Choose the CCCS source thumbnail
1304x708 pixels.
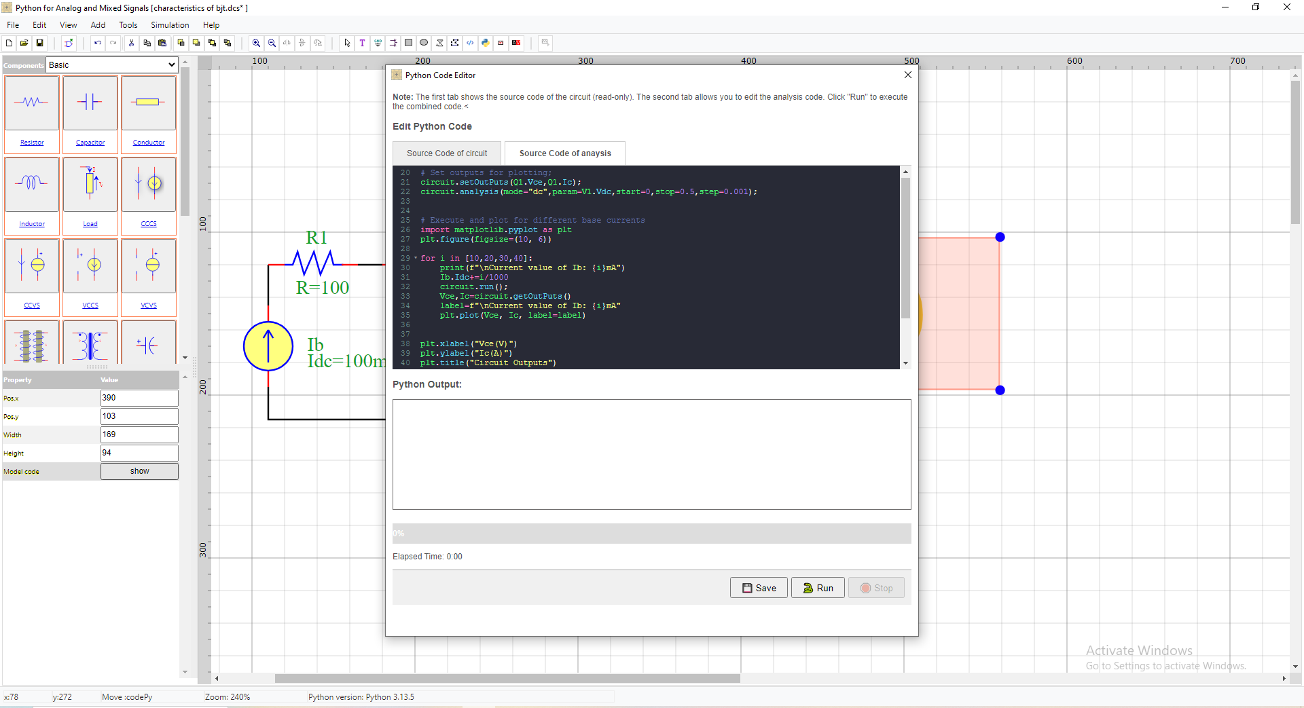coord(149,184)
